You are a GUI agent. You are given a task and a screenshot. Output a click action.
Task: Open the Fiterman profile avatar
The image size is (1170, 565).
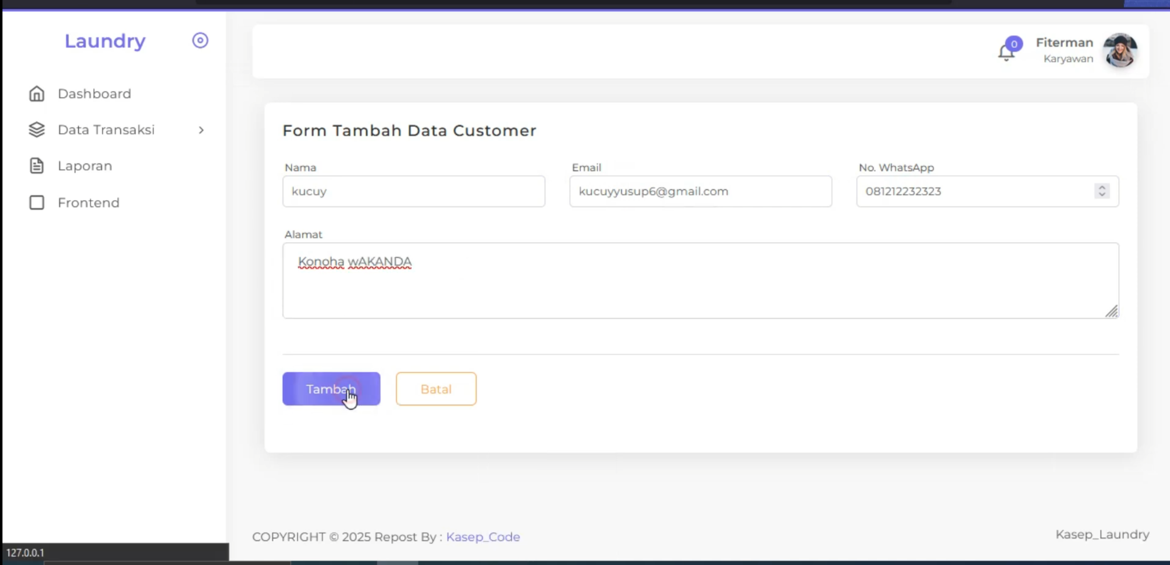[x=1120, y=51]
